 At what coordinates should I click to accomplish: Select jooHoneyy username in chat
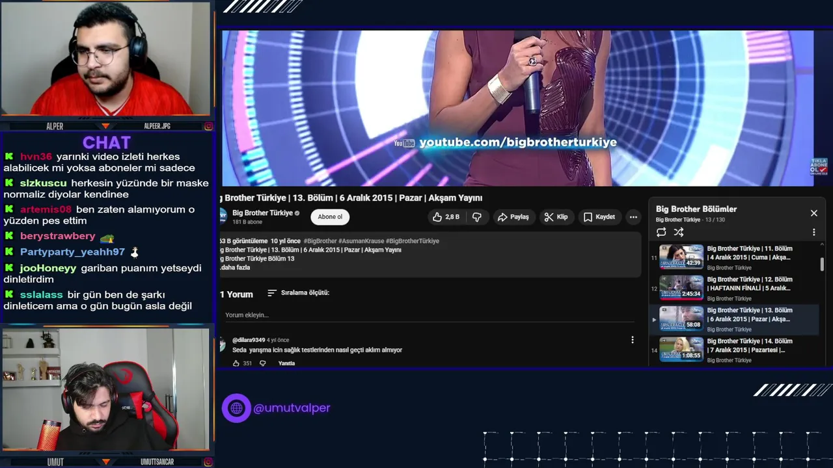pos(48,268)
